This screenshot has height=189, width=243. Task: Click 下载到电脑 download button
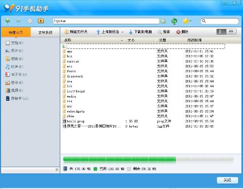140,32
